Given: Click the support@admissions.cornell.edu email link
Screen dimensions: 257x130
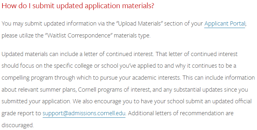Looking at the screenshot, I should point(84,113).
